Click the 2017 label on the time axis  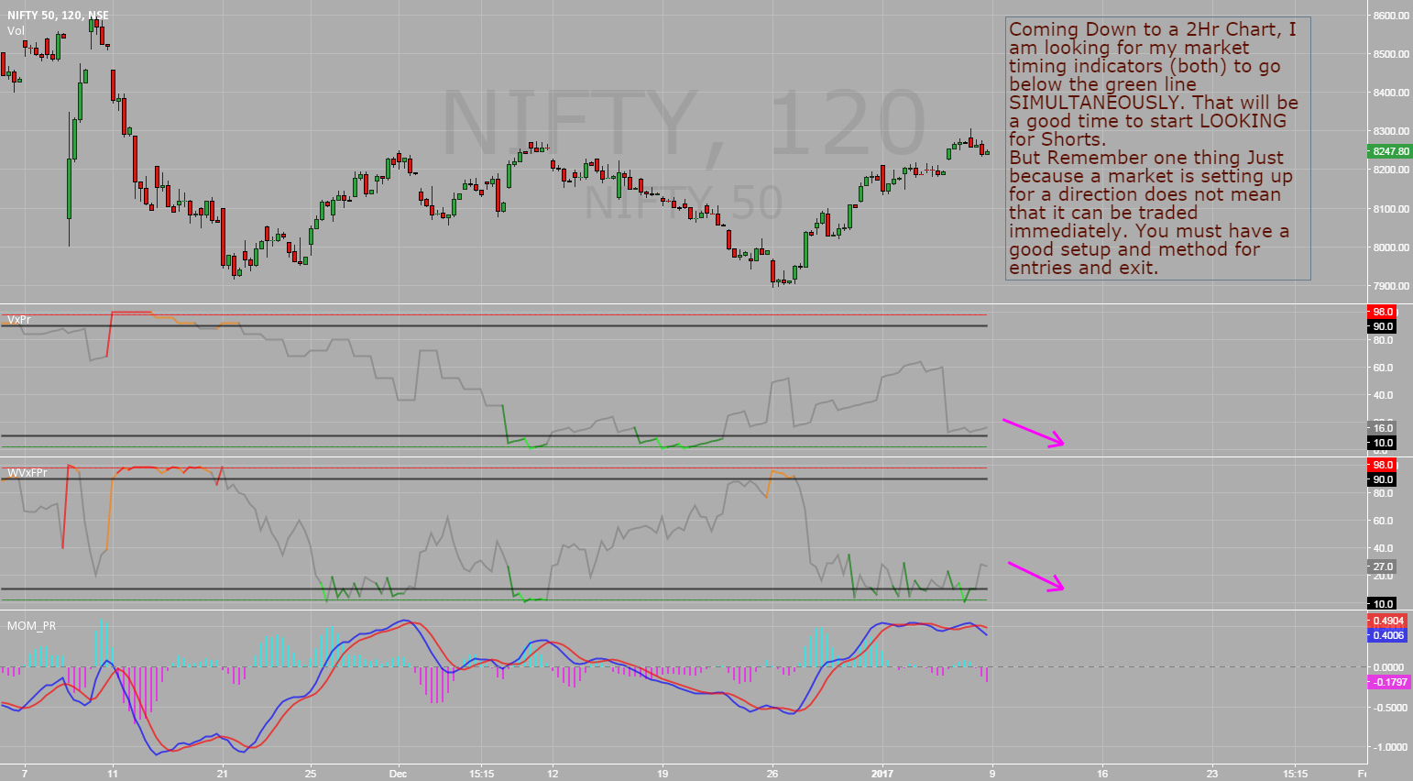coord(882,774)
